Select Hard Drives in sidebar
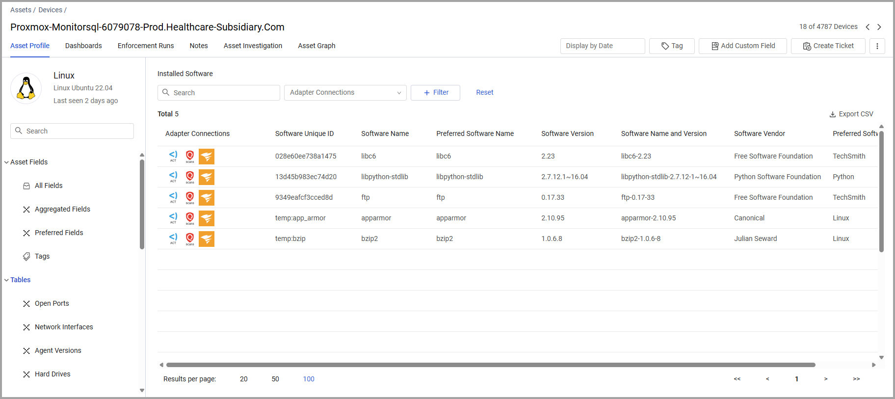 (53, 374)
